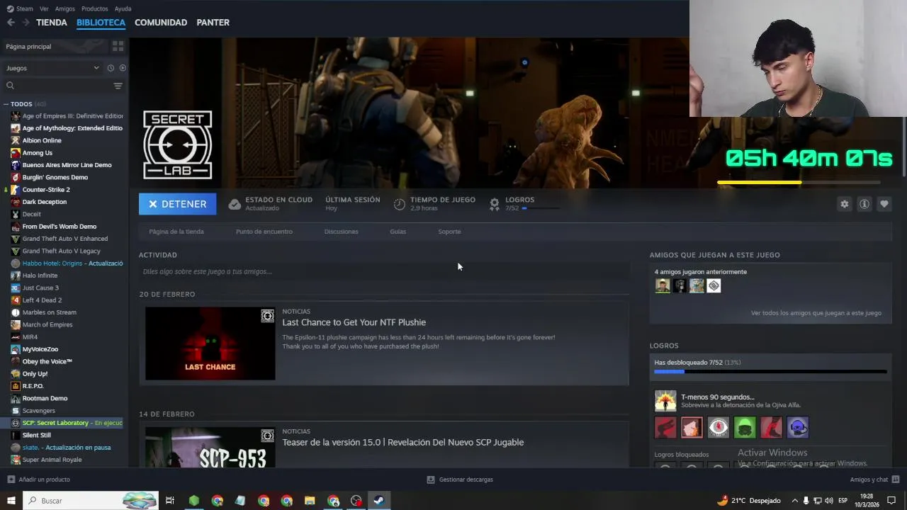Click the cloud status checkmark icon
Viewport: 907px width, 510px height.
tap(235, 204)
